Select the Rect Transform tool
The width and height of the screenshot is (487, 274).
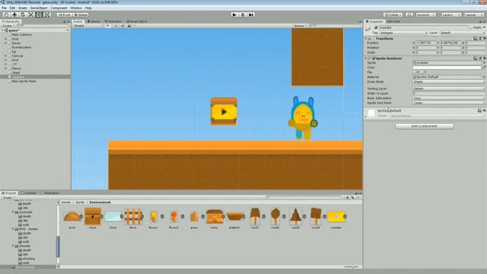click(x=39, y=14)
